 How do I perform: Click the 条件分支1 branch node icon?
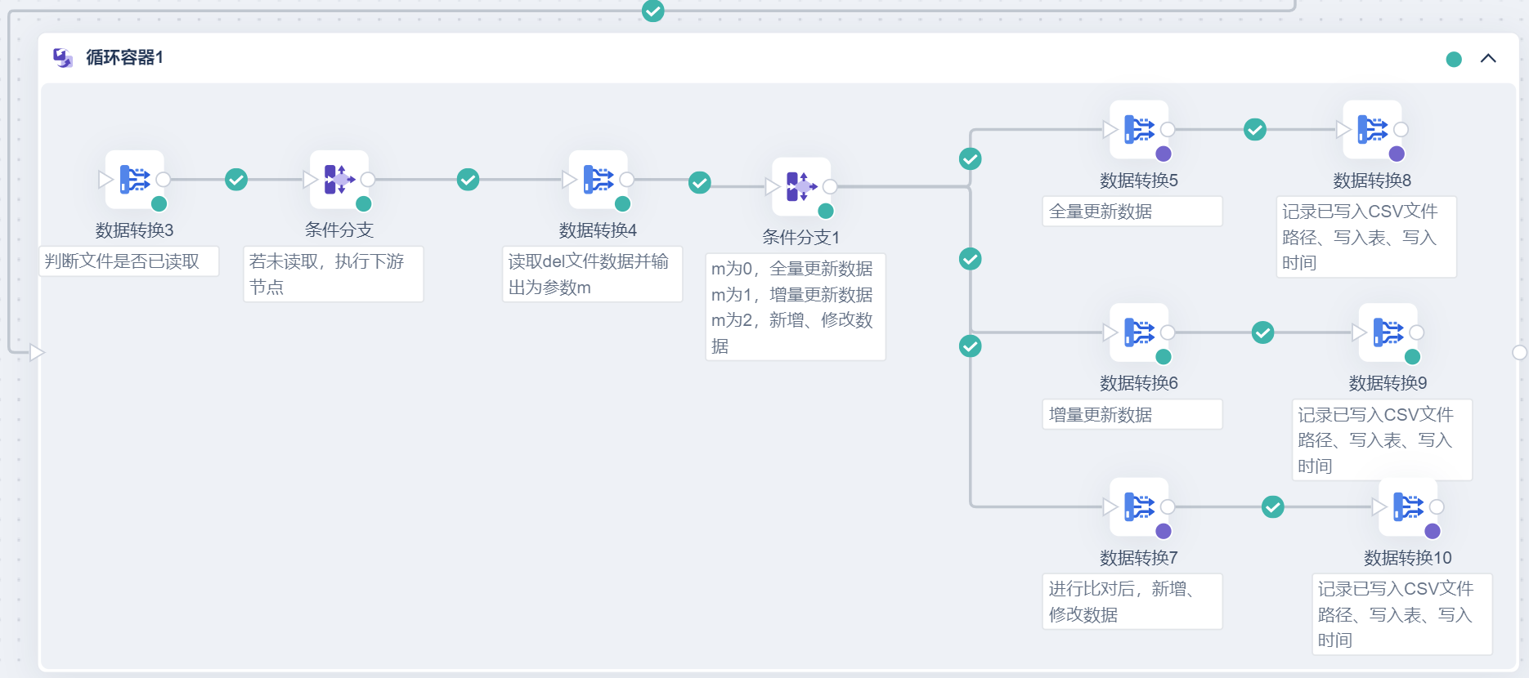click(800, 186)
